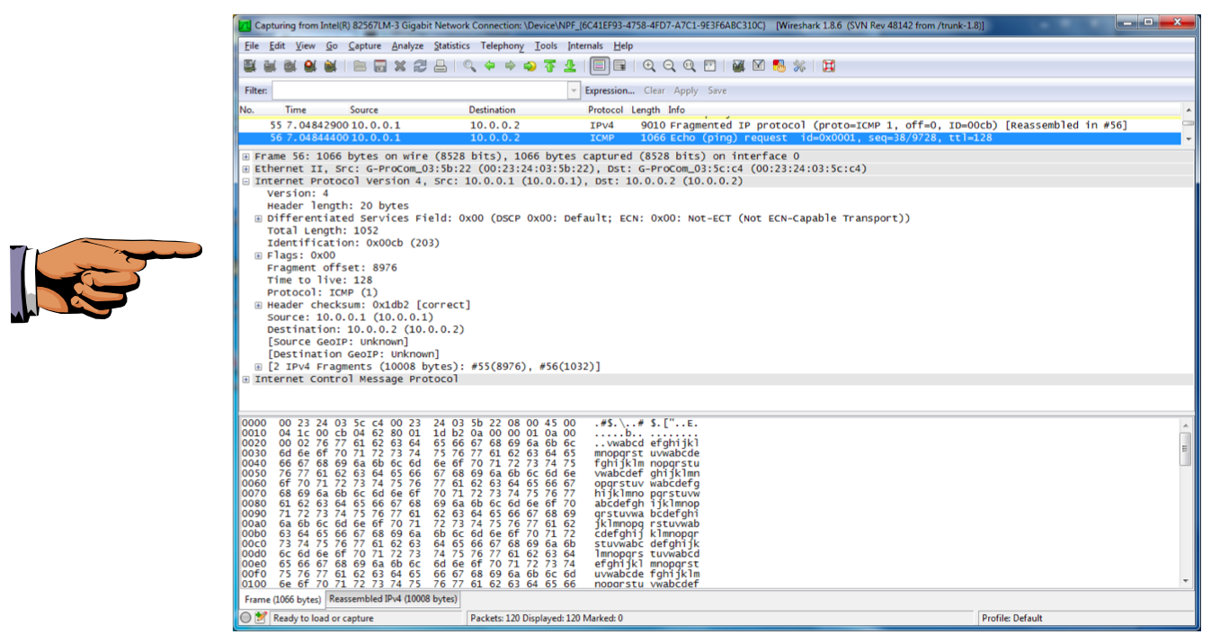Go back in packet history arrow
The height and width of the screenshot is (643, 1211).
point(490,66)
